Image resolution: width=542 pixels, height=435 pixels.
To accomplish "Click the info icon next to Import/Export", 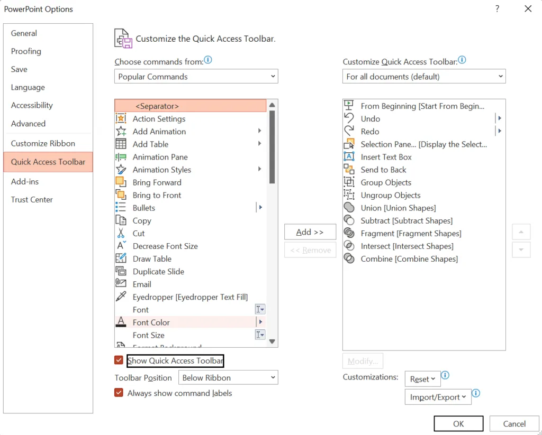I will [476, 393].
